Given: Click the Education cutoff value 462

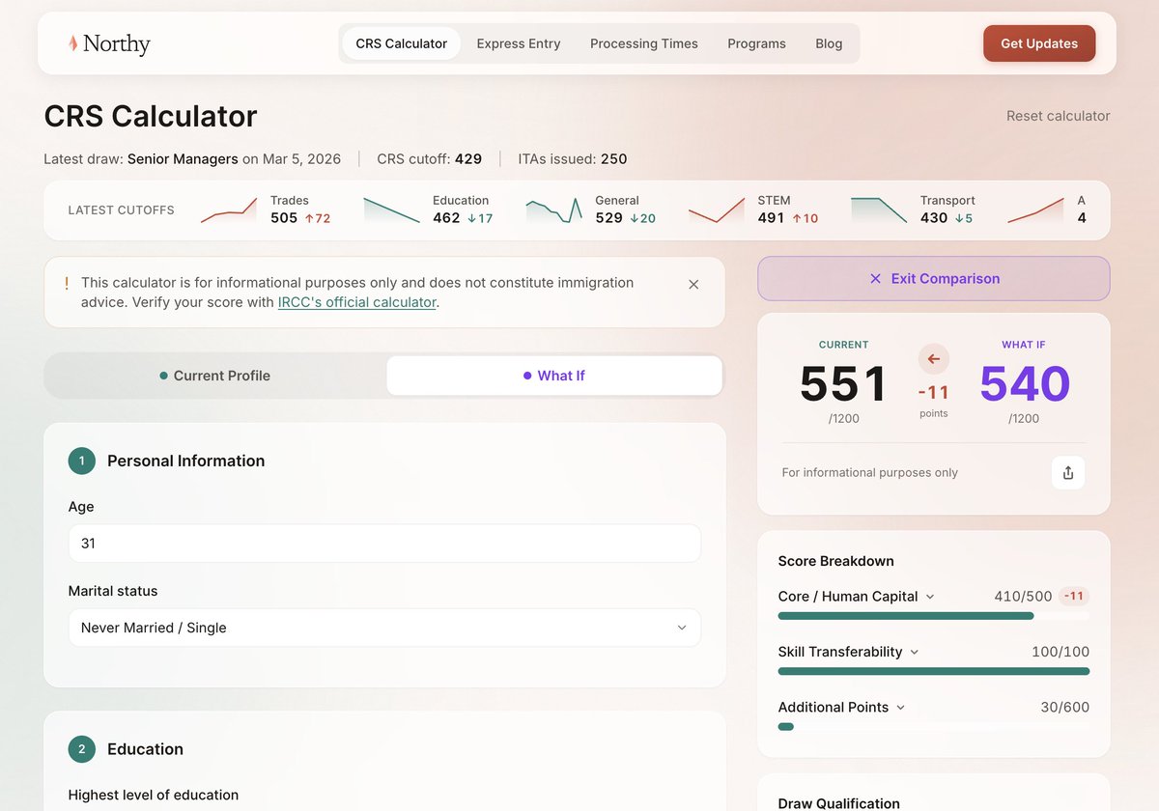Looking at the screenshot, I should tap(446, 218).
